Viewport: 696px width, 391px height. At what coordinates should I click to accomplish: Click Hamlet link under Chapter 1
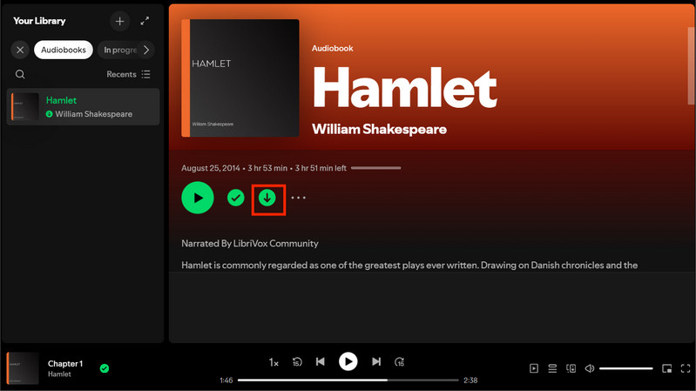pos(59,374)
